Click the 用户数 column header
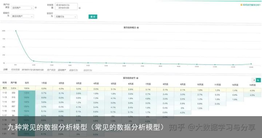 [14, 83]
